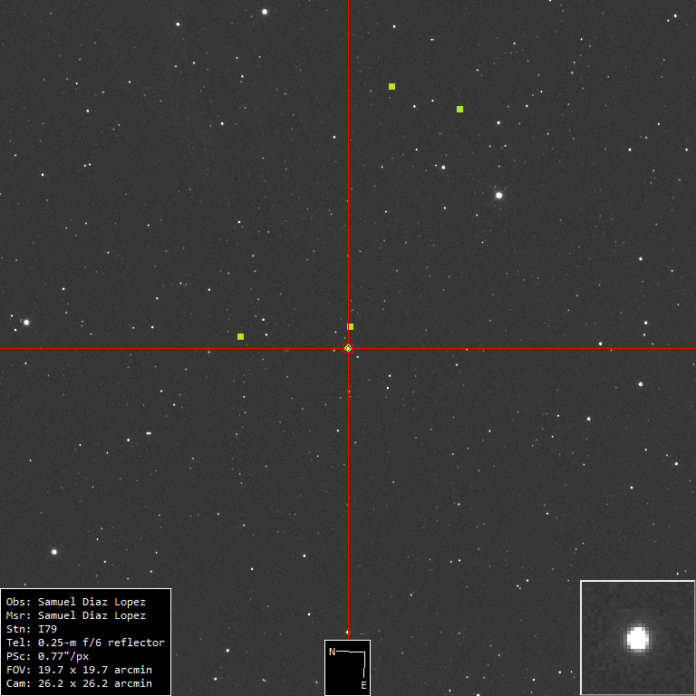
Task: Select the Stn: I79 station code
Action: point(31,629)
